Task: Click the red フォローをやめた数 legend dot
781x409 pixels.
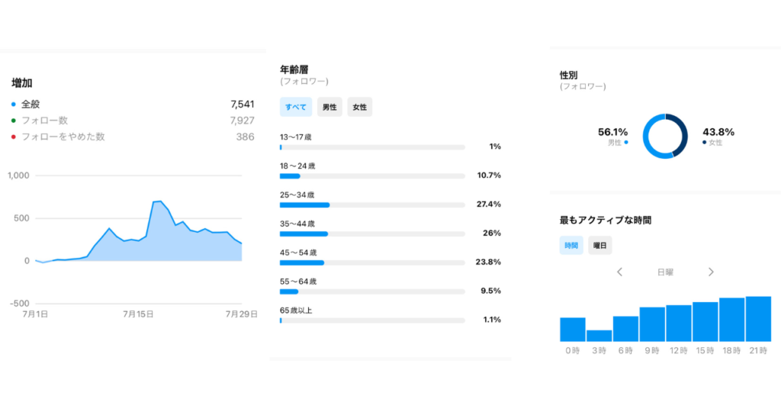Action: coord(14,137)
